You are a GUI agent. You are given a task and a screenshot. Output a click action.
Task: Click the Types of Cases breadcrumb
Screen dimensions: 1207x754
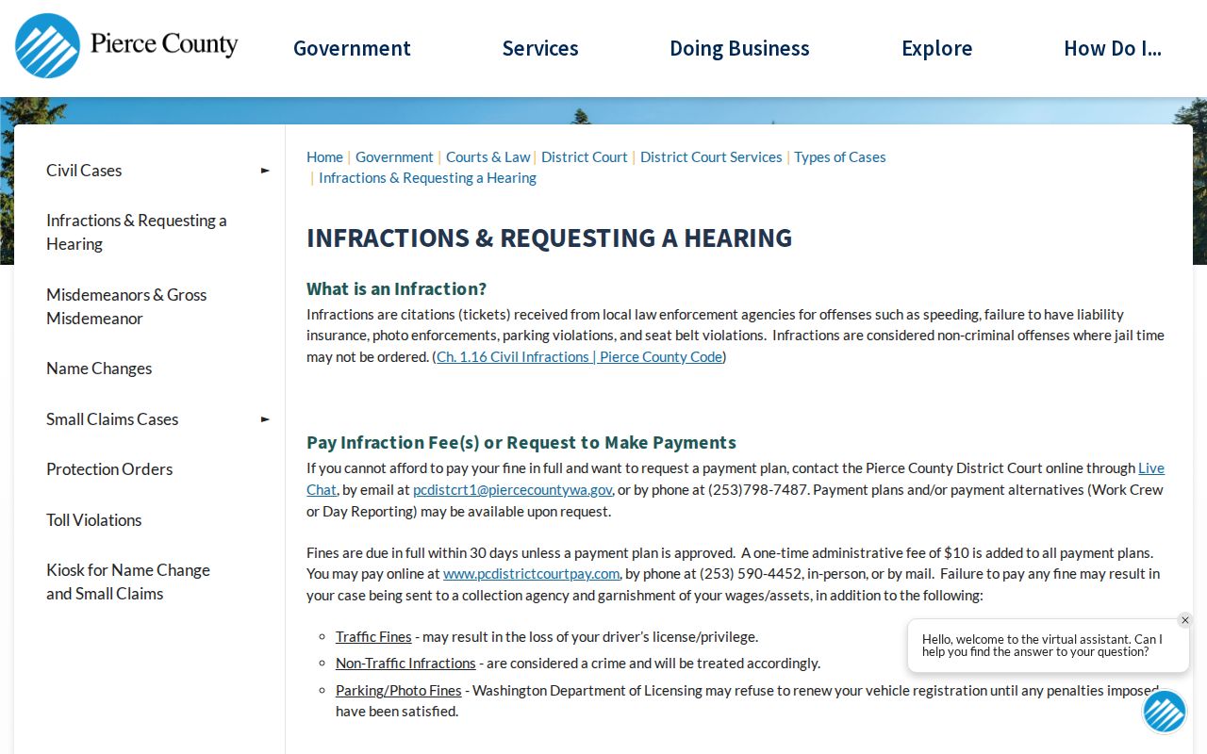(x=840, y=157)
